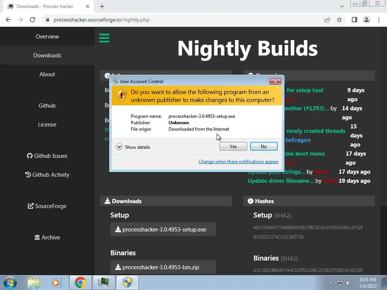Go forward in browser
387x290 pixels.
pos(20,20)
